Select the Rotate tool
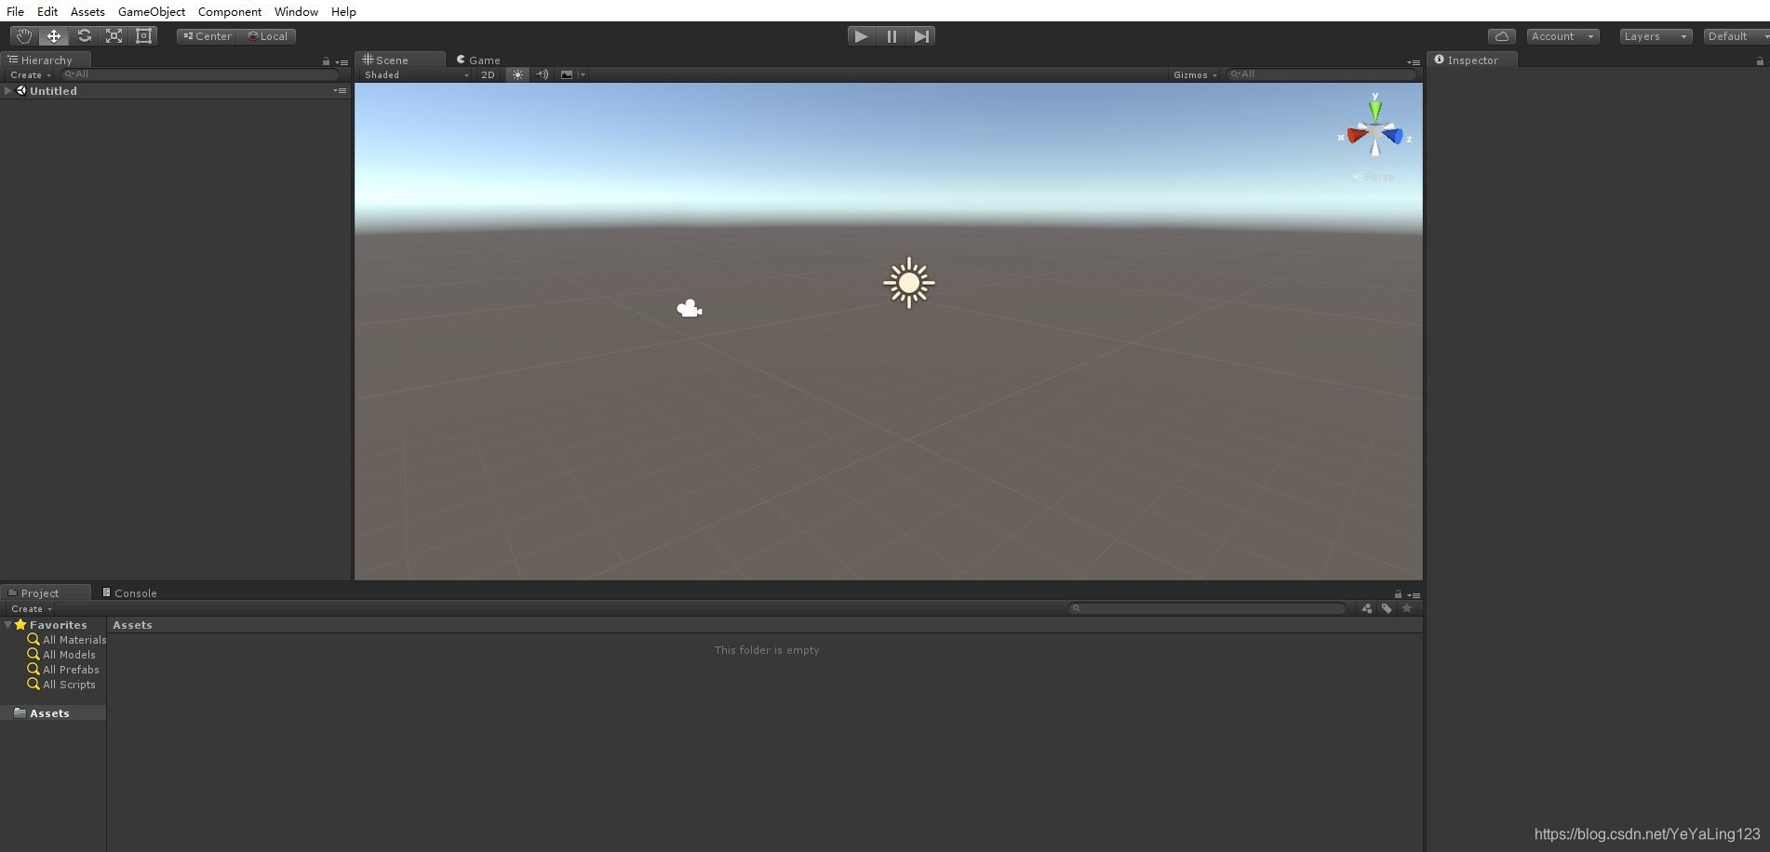The height and width of the screenshot is (852, 1770). click(x=84, y=36)
